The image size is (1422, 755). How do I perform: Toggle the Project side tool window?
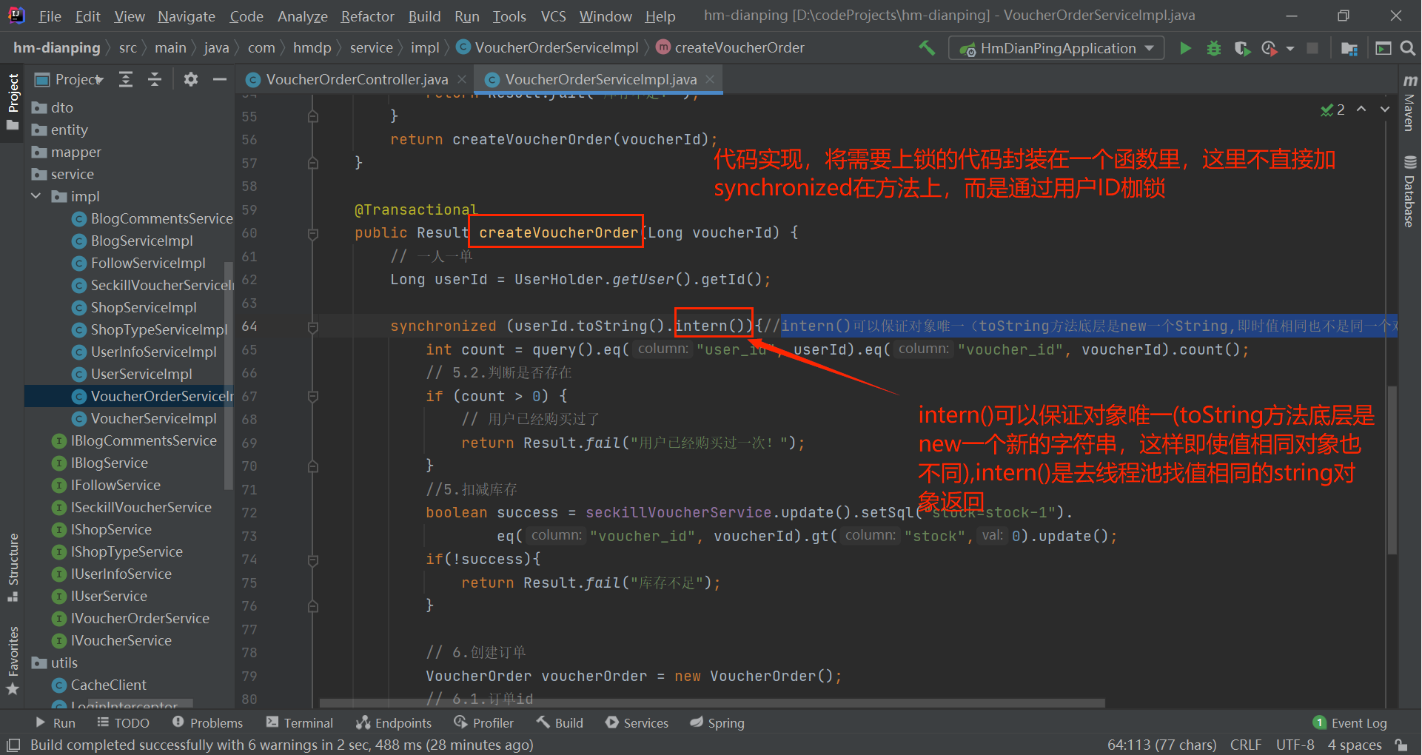tap(13, 101)
